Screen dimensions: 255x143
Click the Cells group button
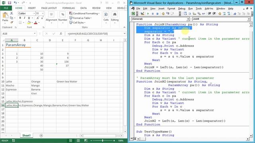pos(106,18)
